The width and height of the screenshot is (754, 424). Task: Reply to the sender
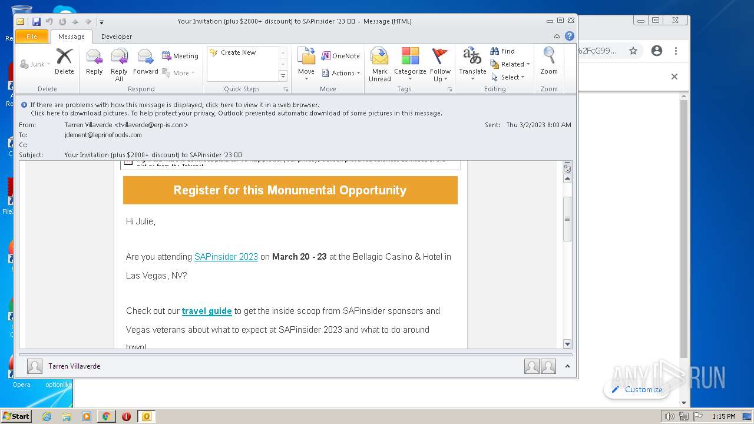(94, 61)
